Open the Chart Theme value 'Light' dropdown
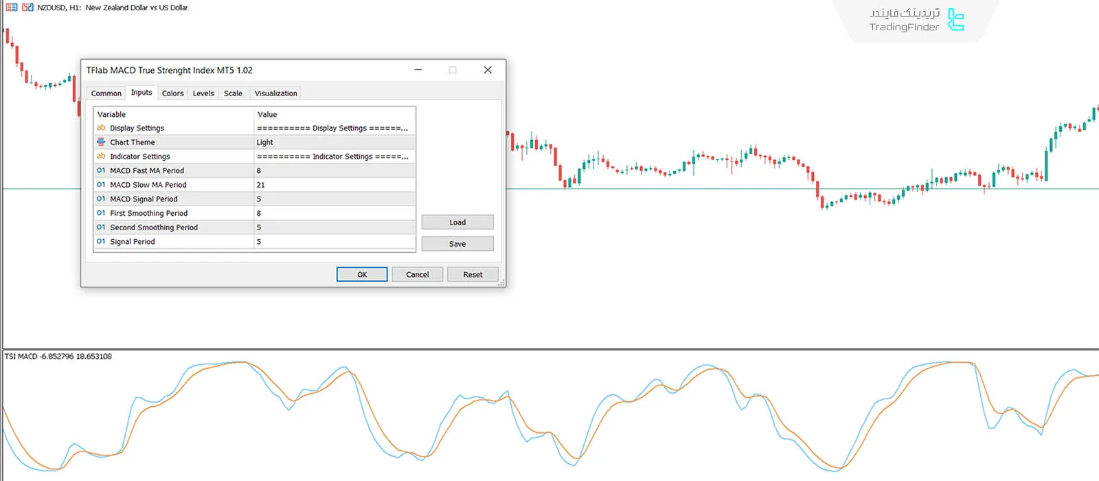The height and width of the screenshot is (481, 1099). [334, 142]
